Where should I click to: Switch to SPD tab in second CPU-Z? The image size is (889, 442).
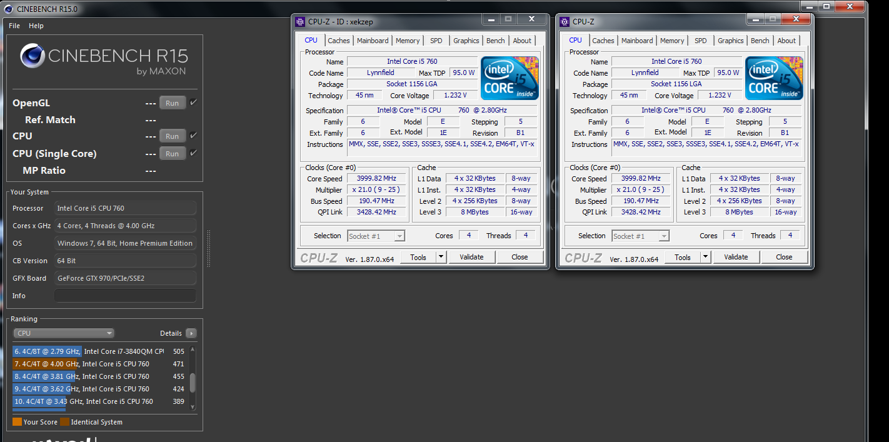[x=701, y=41]
